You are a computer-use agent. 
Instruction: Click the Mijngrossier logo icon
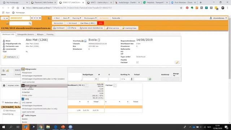tap(23, 69)
